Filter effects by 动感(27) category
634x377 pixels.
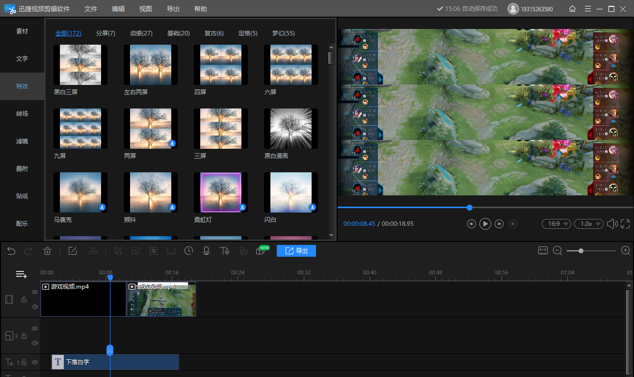[141, 33]
